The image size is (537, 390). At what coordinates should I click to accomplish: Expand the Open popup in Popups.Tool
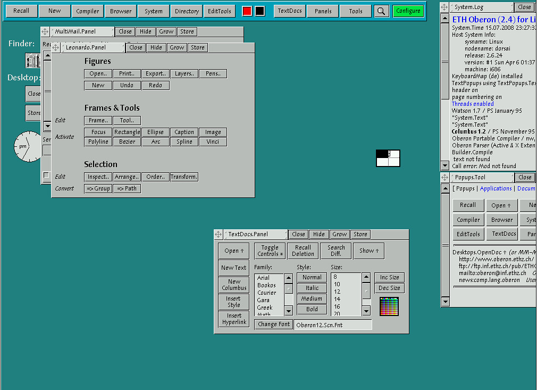(x=501, y=205)
